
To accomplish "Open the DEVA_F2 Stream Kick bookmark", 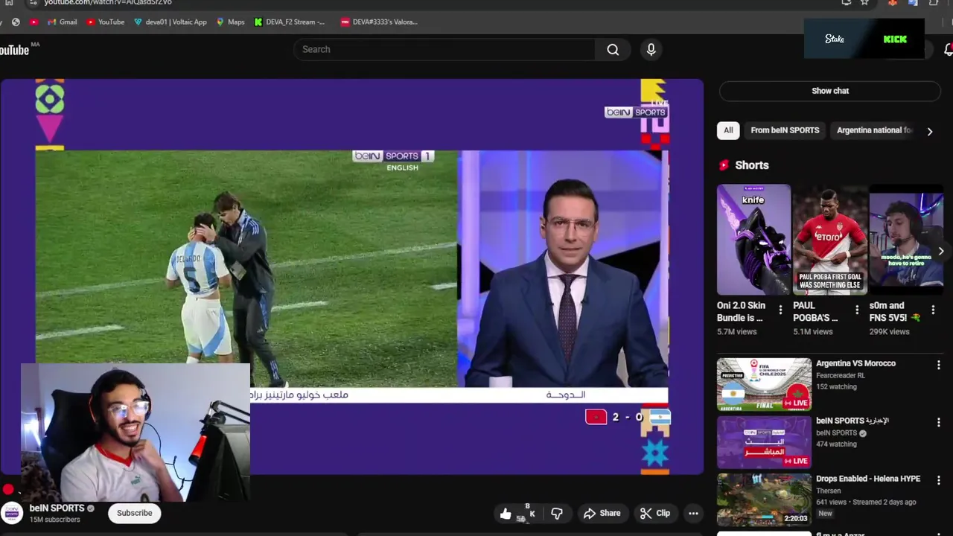I will click(290, 22).
